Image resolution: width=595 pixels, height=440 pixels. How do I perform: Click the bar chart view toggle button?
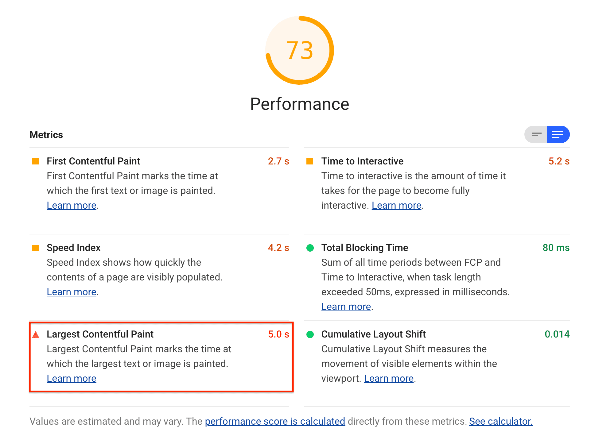point(536,134)
